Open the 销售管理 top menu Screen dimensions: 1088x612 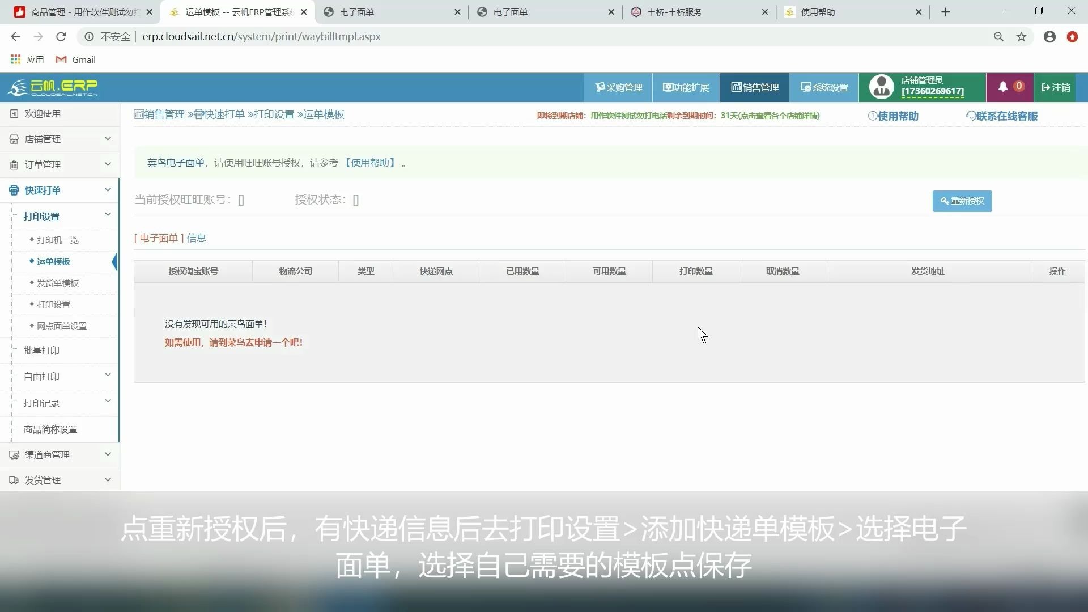click(x=754, y=87)
